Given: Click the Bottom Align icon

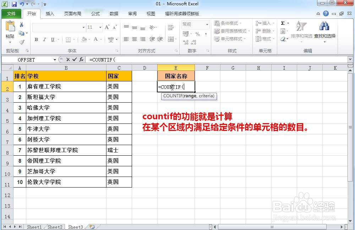Looking at the screenshot, I should [x=143, y=28].
